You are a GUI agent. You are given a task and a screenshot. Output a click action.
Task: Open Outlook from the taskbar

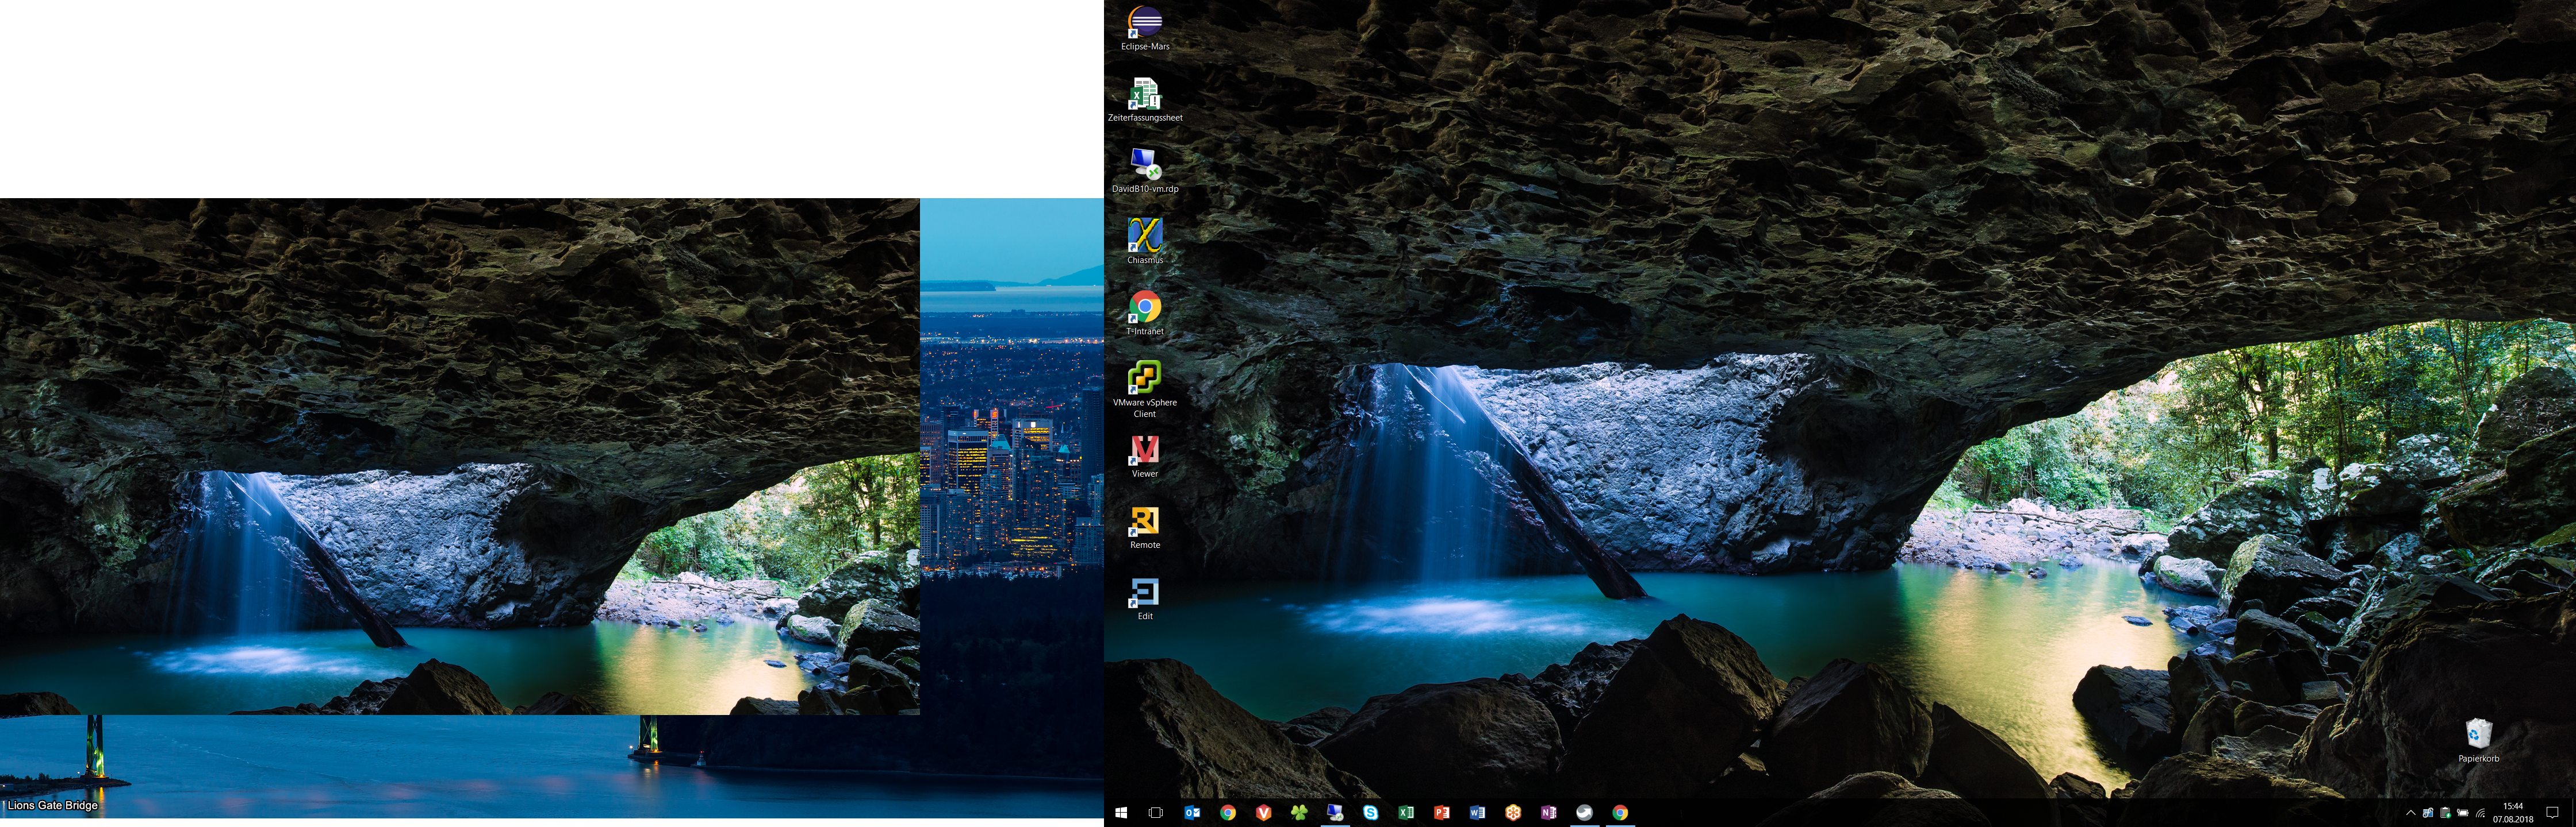1192,813
